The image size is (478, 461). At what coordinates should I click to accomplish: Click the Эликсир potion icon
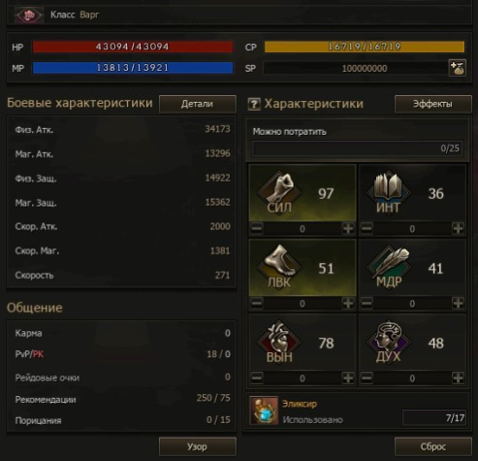pyautogui.click(x=264, y=411)
